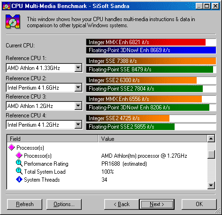
Task: Confirm with the OK button
Action: click(x=199, y=204)
